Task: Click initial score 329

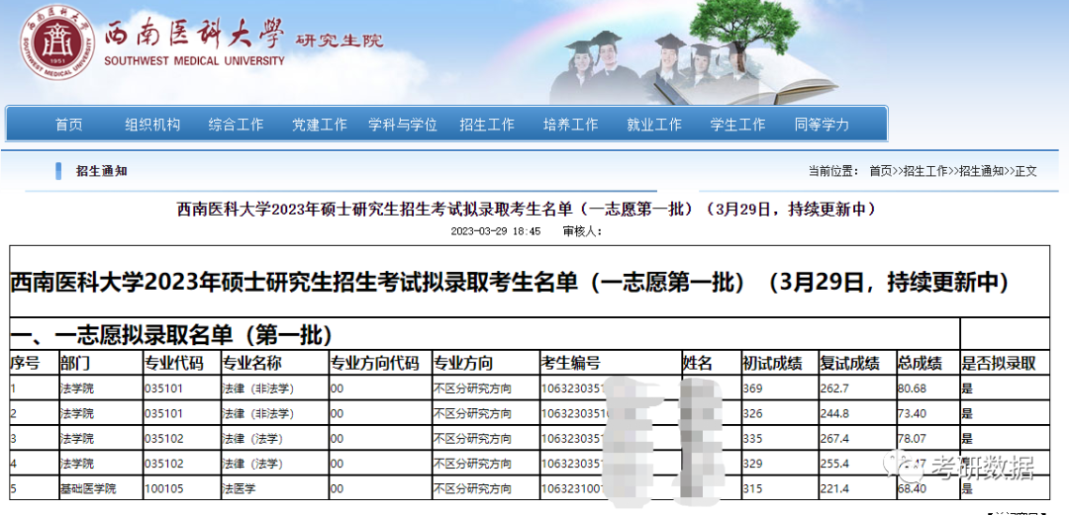Action: [x=753, y=464]
